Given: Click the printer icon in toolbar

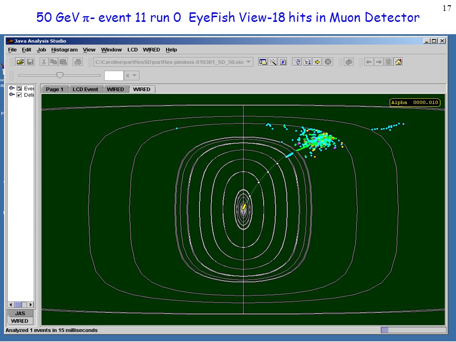Looking at the screenshot, I should click(77, 62).
